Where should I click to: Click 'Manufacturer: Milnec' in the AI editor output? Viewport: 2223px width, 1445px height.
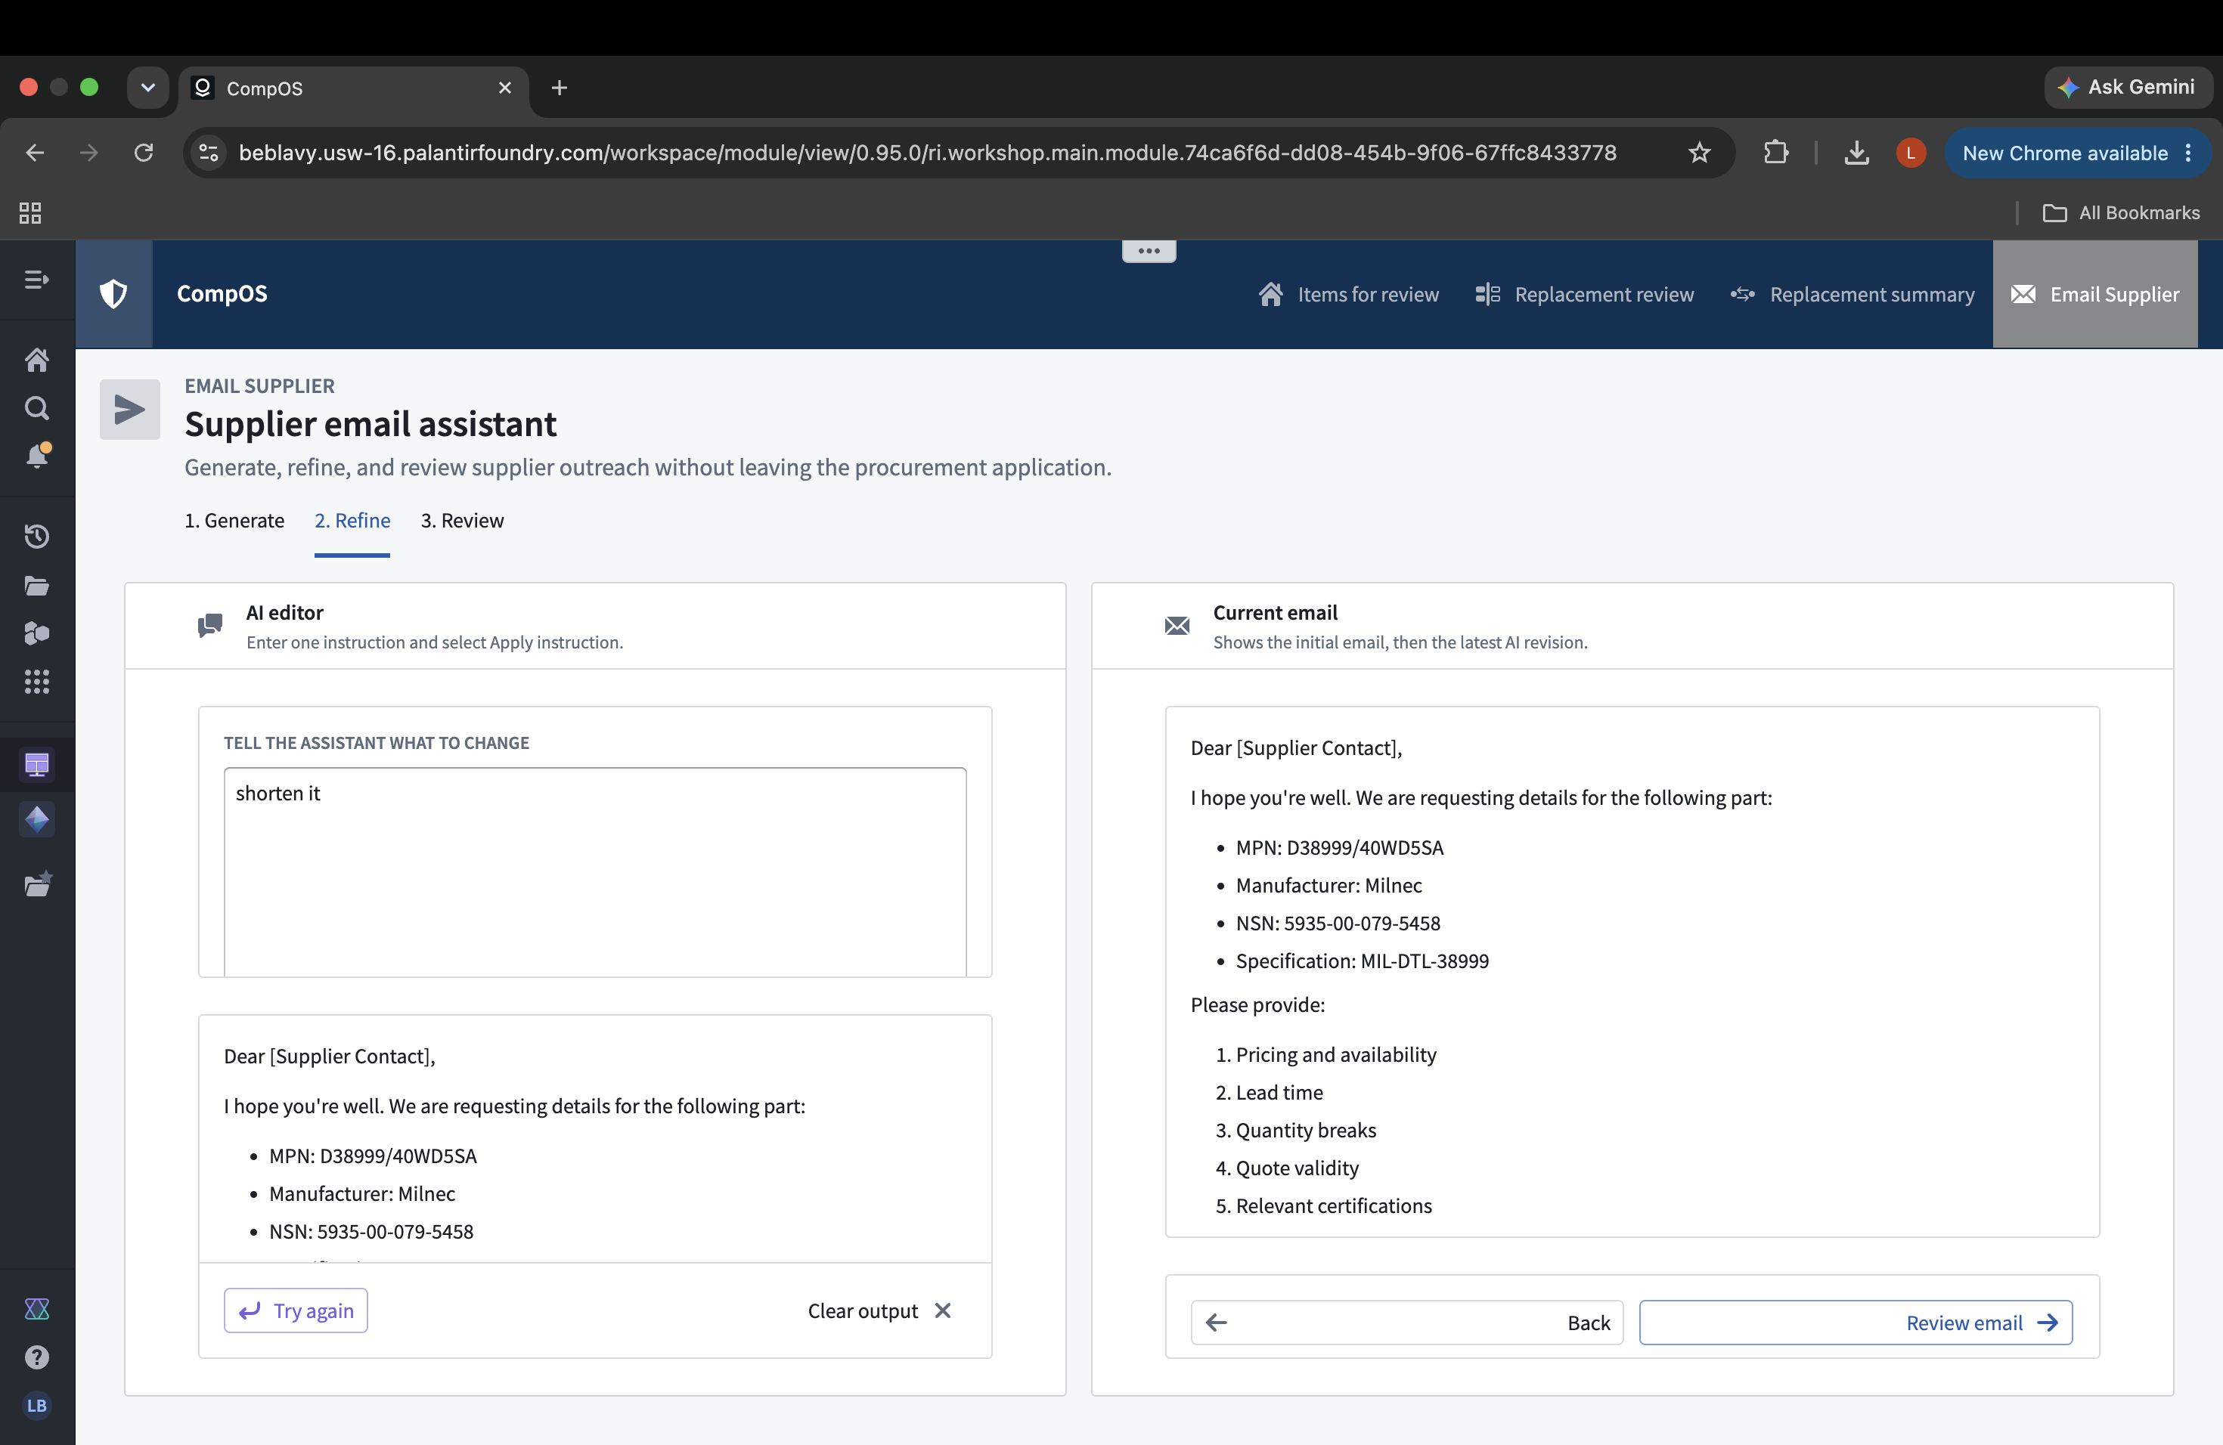coord(361,1193)
